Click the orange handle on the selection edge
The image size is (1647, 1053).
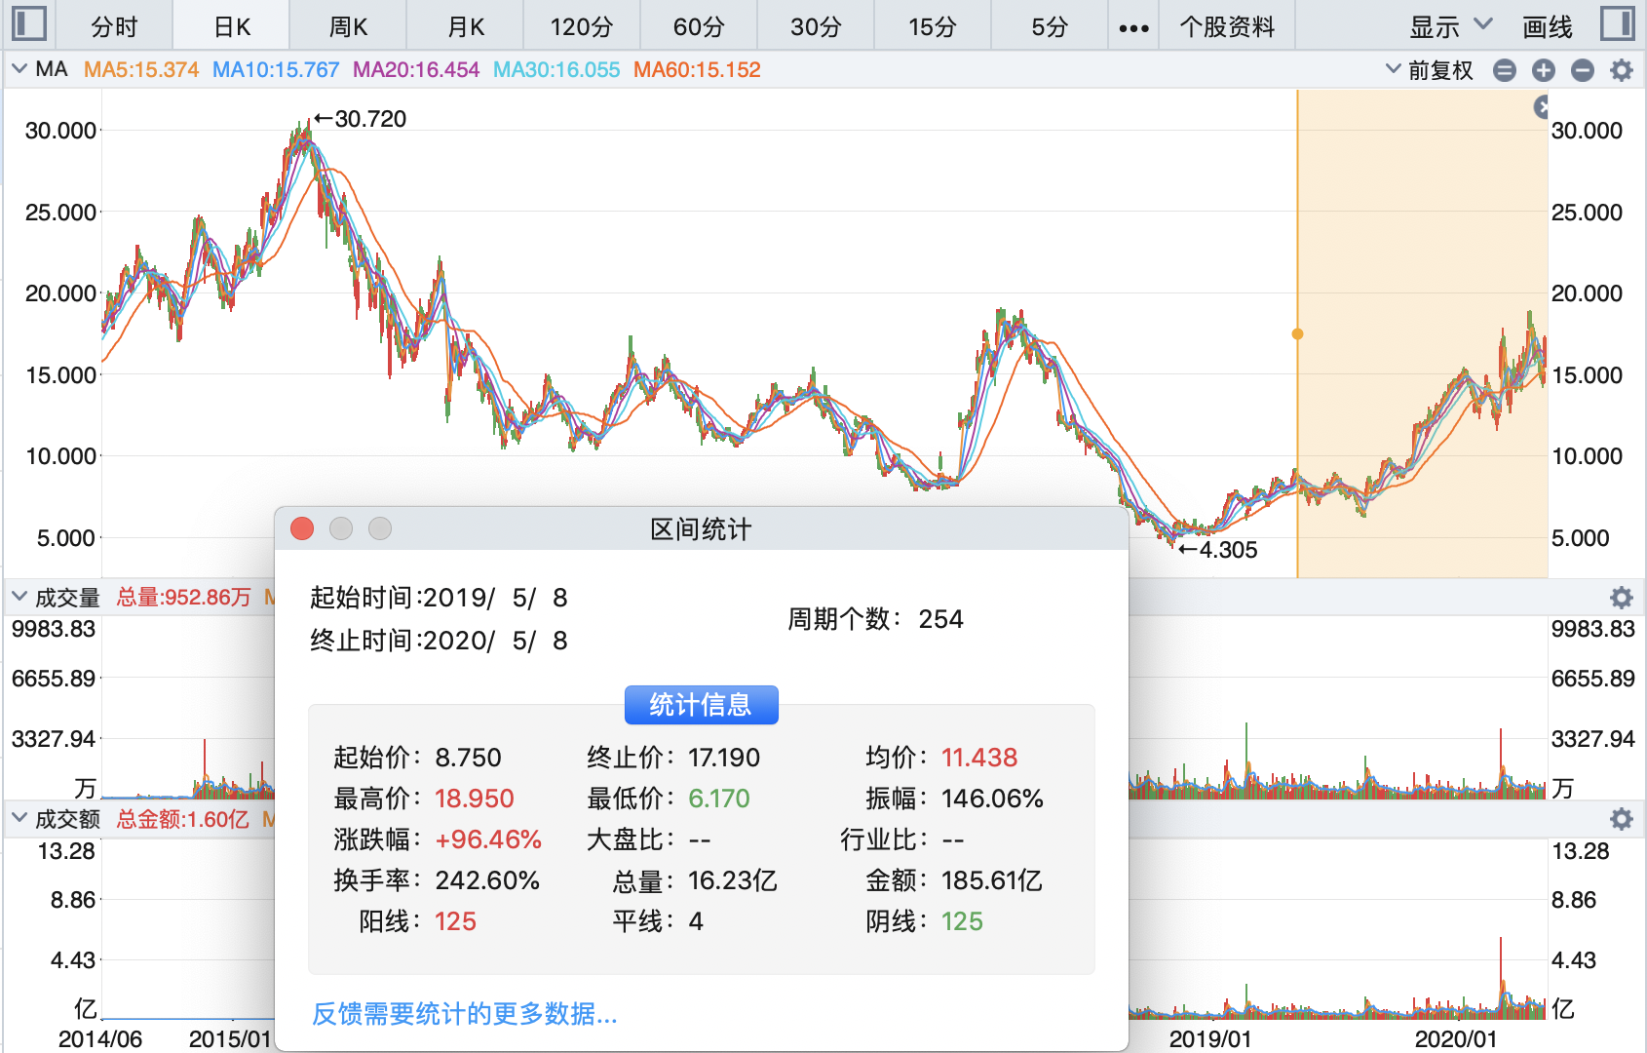click(x=1297, y=333)
